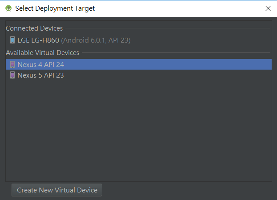Click empty area below Nexus 5 entry

[139, 130]
